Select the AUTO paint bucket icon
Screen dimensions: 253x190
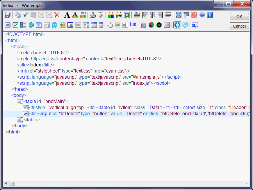[x=101, y=15]
